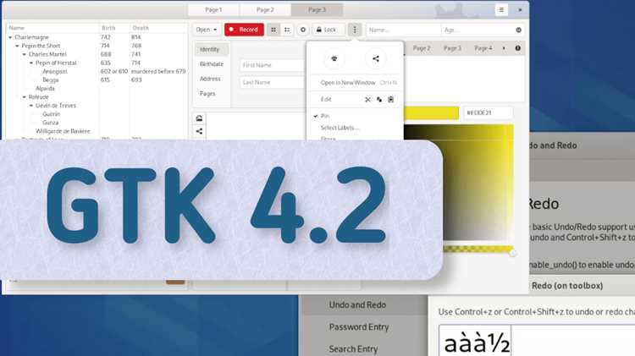
Task: Select the Birthdate sidebar item
Action: 212,64
